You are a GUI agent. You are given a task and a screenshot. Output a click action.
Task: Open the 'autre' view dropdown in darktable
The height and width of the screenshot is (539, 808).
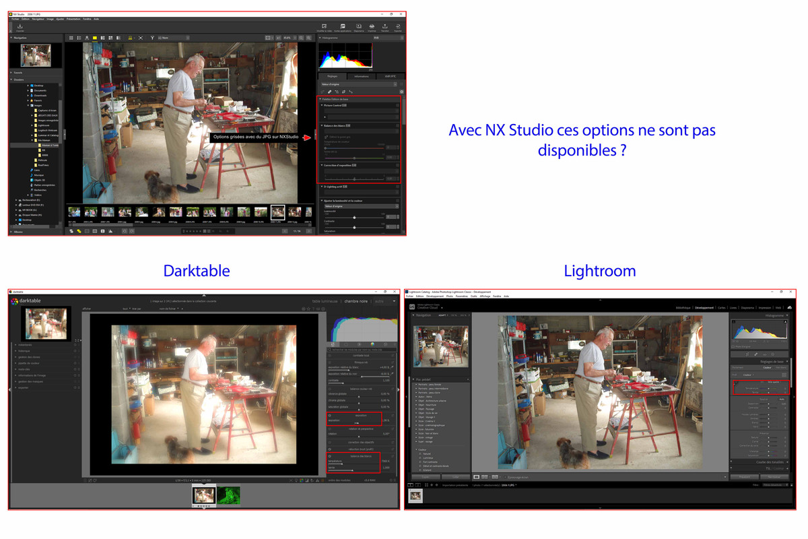pyautogui.click(x=384, y=301)
